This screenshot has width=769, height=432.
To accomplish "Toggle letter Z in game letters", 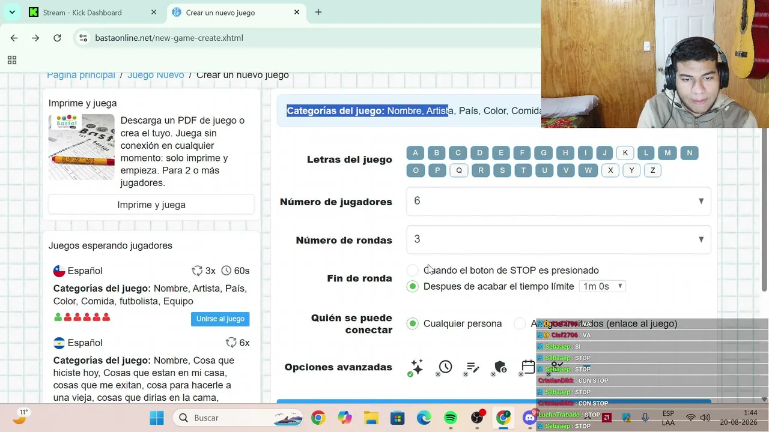I will (x=653, y=170).
